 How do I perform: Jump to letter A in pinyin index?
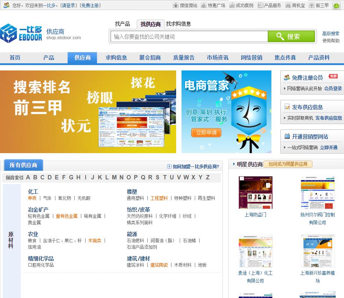coord(28,177)
